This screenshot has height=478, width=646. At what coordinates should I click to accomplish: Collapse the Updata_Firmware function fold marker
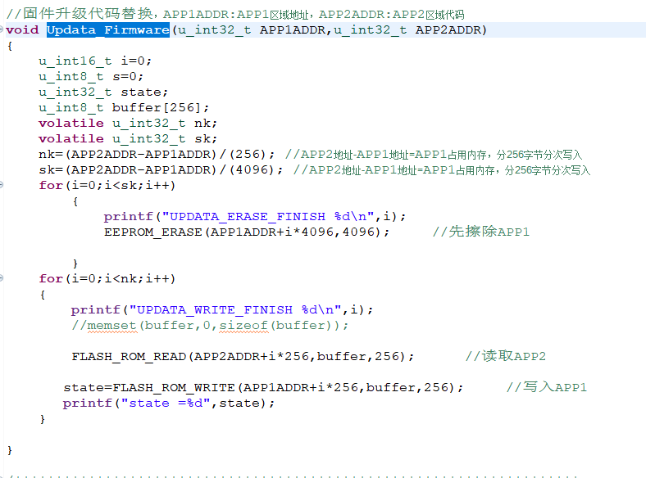pyautogui.click(x=2, y=30)
